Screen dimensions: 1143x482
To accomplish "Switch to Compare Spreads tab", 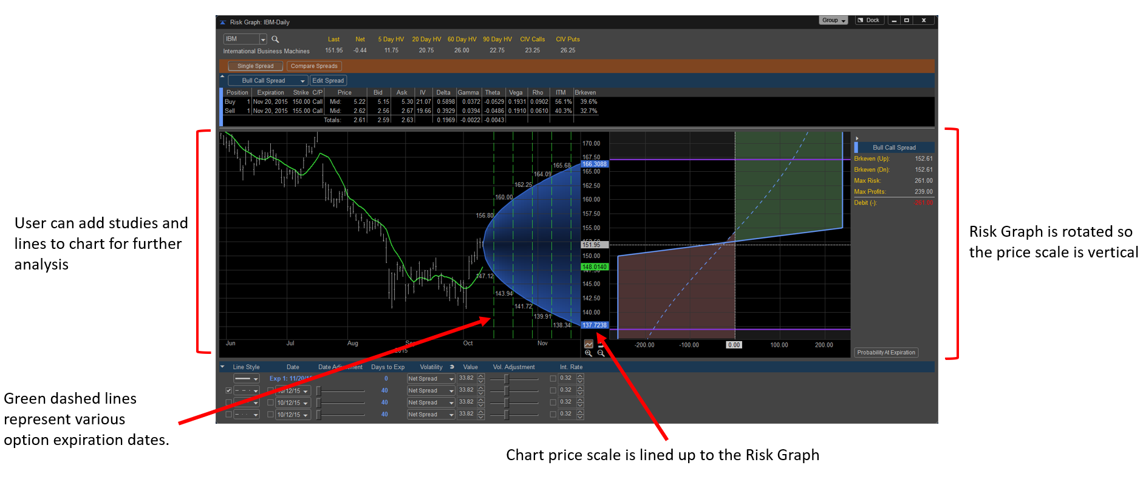I will (314, 66).
